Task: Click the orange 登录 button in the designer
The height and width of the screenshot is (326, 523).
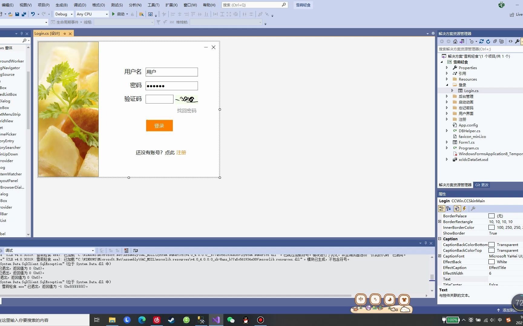Action: point(159,126)
